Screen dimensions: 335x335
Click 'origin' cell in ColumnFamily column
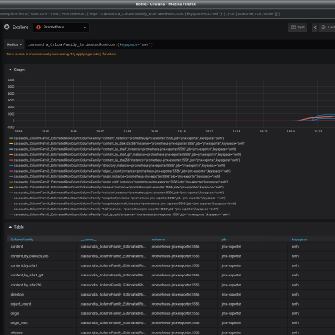42,313
